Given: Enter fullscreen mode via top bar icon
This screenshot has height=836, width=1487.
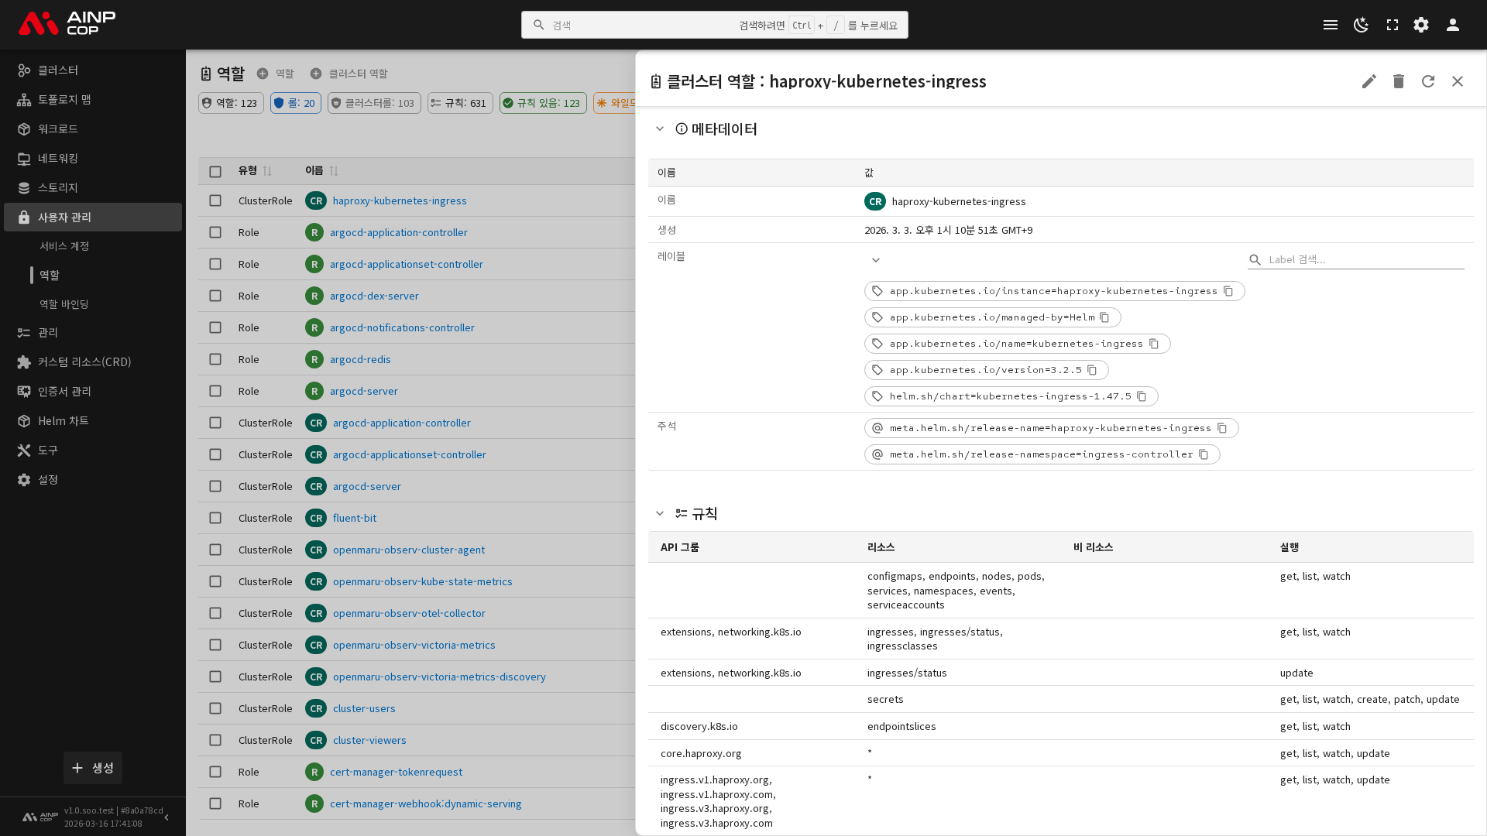Looking at the screenshot, I should point(1392,25).
